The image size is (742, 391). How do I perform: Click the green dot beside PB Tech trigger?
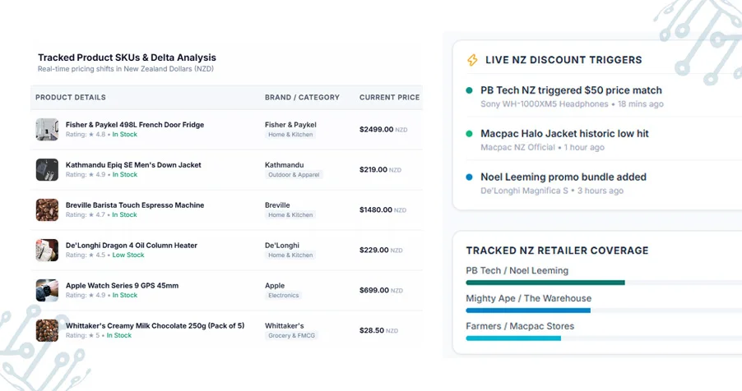click(x=469, y=90)
